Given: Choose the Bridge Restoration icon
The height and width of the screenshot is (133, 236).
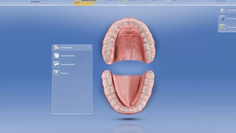Looking at the screenshot, I should 56,64.
